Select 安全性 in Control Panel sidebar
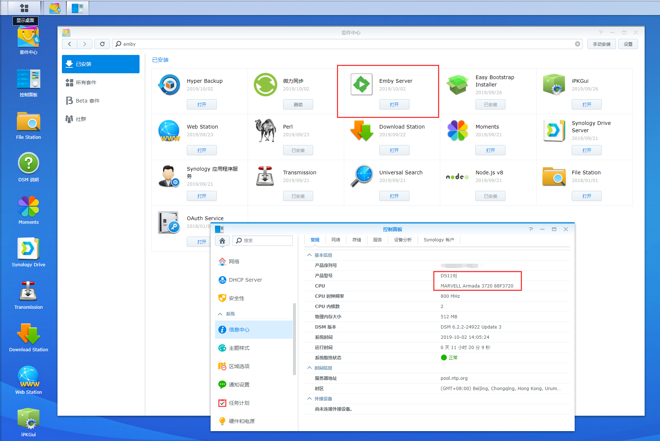 pyautogui.click(x=254, y=298)
